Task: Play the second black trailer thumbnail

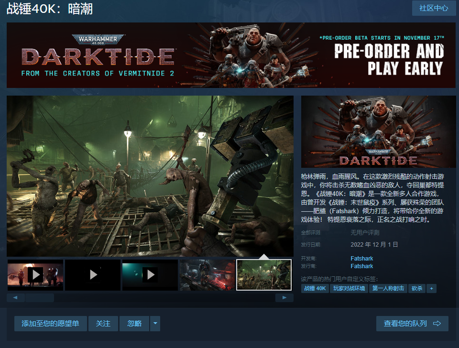Action: coord(93,275)
